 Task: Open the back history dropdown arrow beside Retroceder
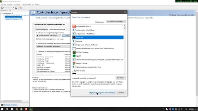pos(14,8)
